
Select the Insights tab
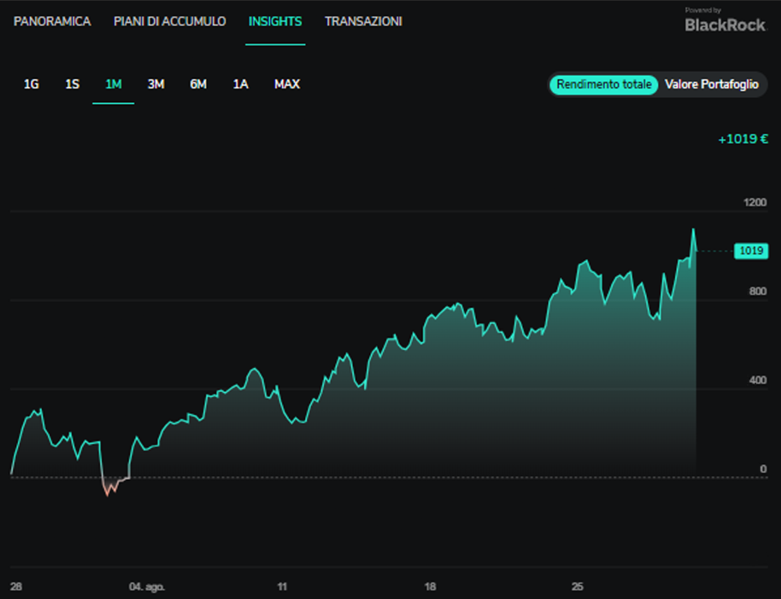point(275,22)
